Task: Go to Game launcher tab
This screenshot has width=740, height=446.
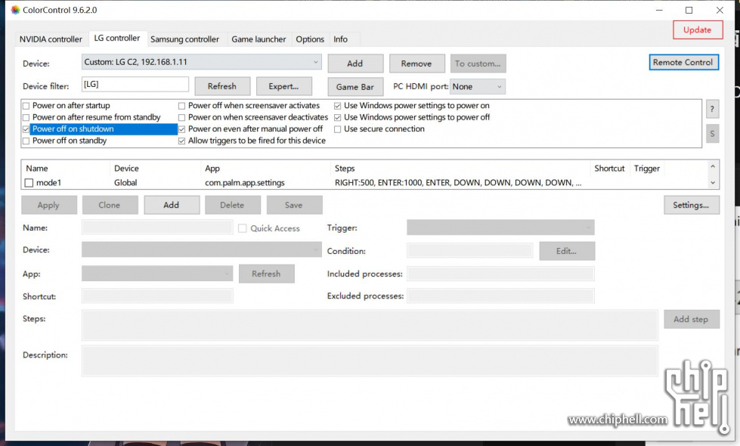Action: pyautogui.click(x=259, y=39)
